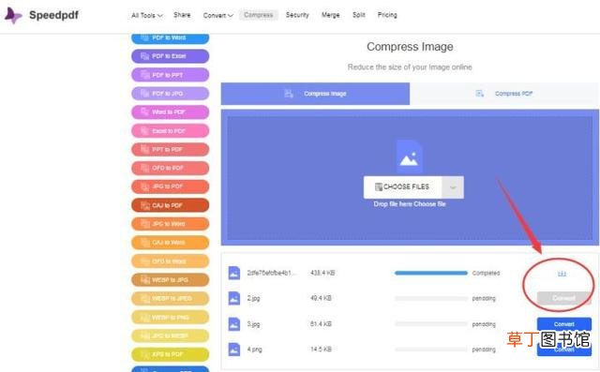
Task: Open the Convert dropdown in navigation
Action: (217, 15)
